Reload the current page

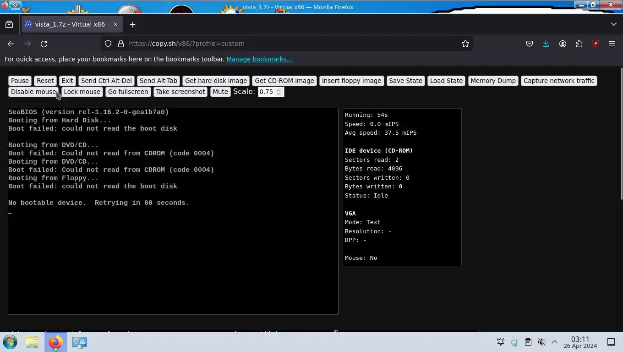coord(44,44)
